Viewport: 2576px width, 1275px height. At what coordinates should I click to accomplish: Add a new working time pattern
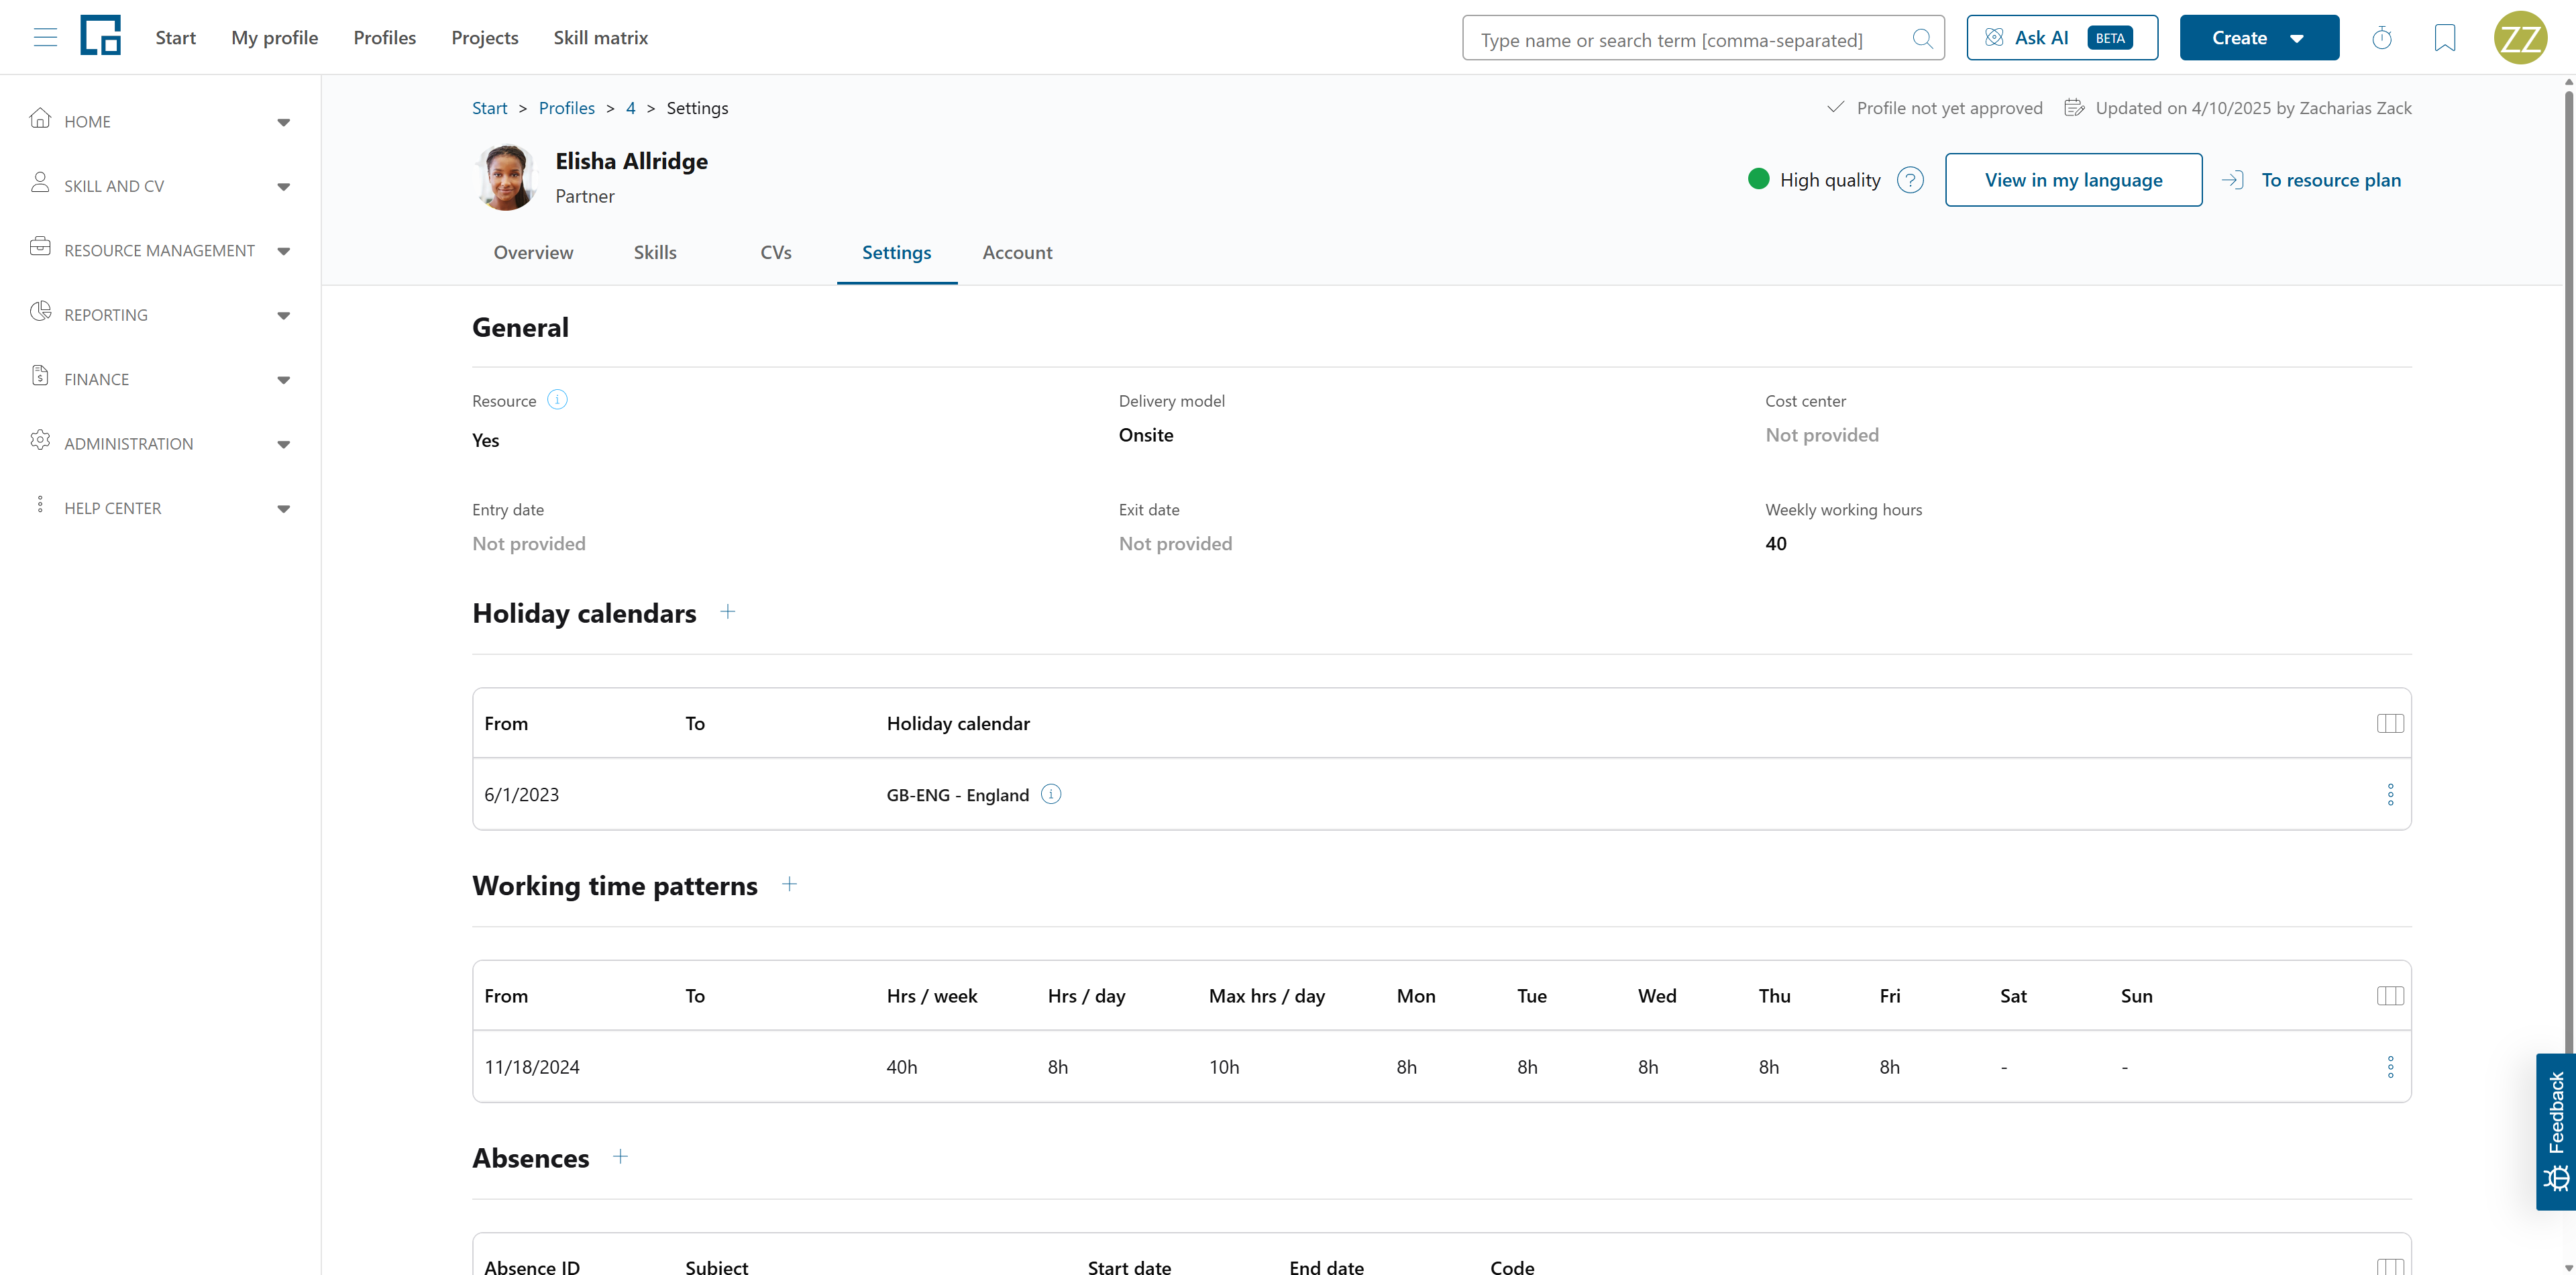[x=789, y=884]
